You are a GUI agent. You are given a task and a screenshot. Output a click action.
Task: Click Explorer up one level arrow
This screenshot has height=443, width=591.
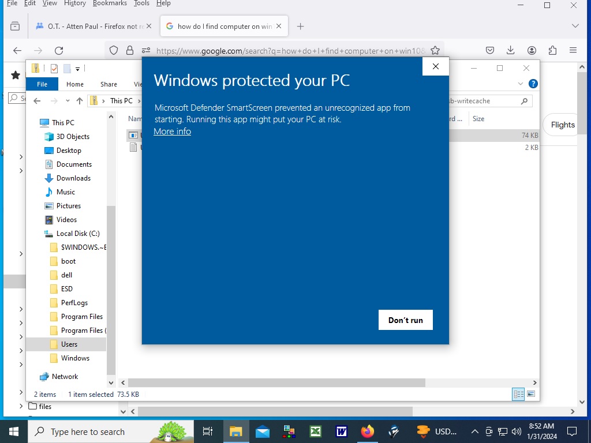(x=80, y=100)
